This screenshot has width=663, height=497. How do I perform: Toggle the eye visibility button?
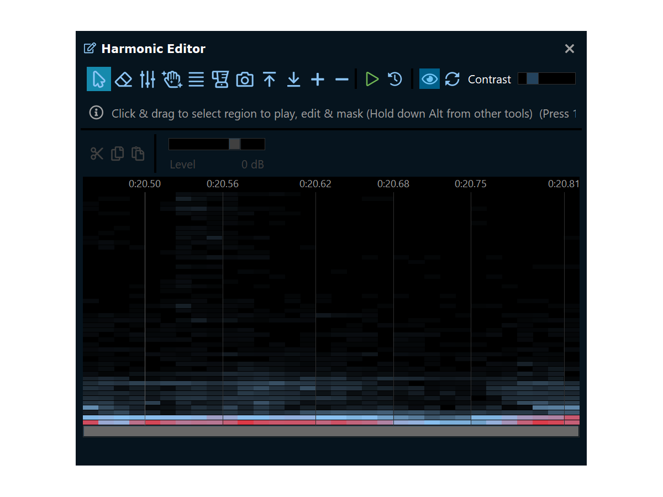pos(429,79)
